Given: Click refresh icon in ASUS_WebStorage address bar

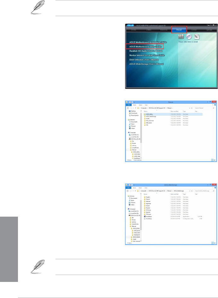Looking at the screenshot, I should point(192,191).
